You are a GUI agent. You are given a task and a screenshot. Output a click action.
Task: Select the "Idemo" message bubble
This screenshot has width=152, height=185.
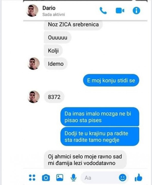point(56,64)
